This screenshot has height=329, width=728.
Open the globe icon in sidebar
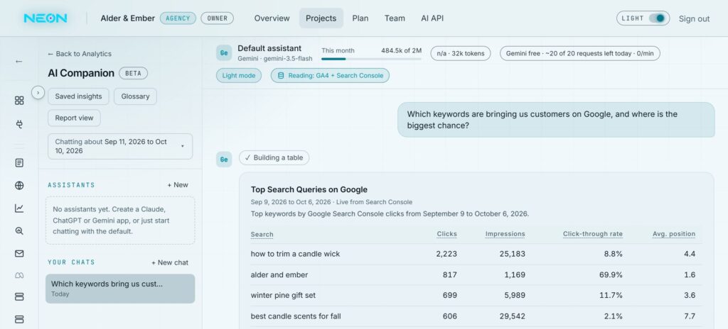[19, 185]
